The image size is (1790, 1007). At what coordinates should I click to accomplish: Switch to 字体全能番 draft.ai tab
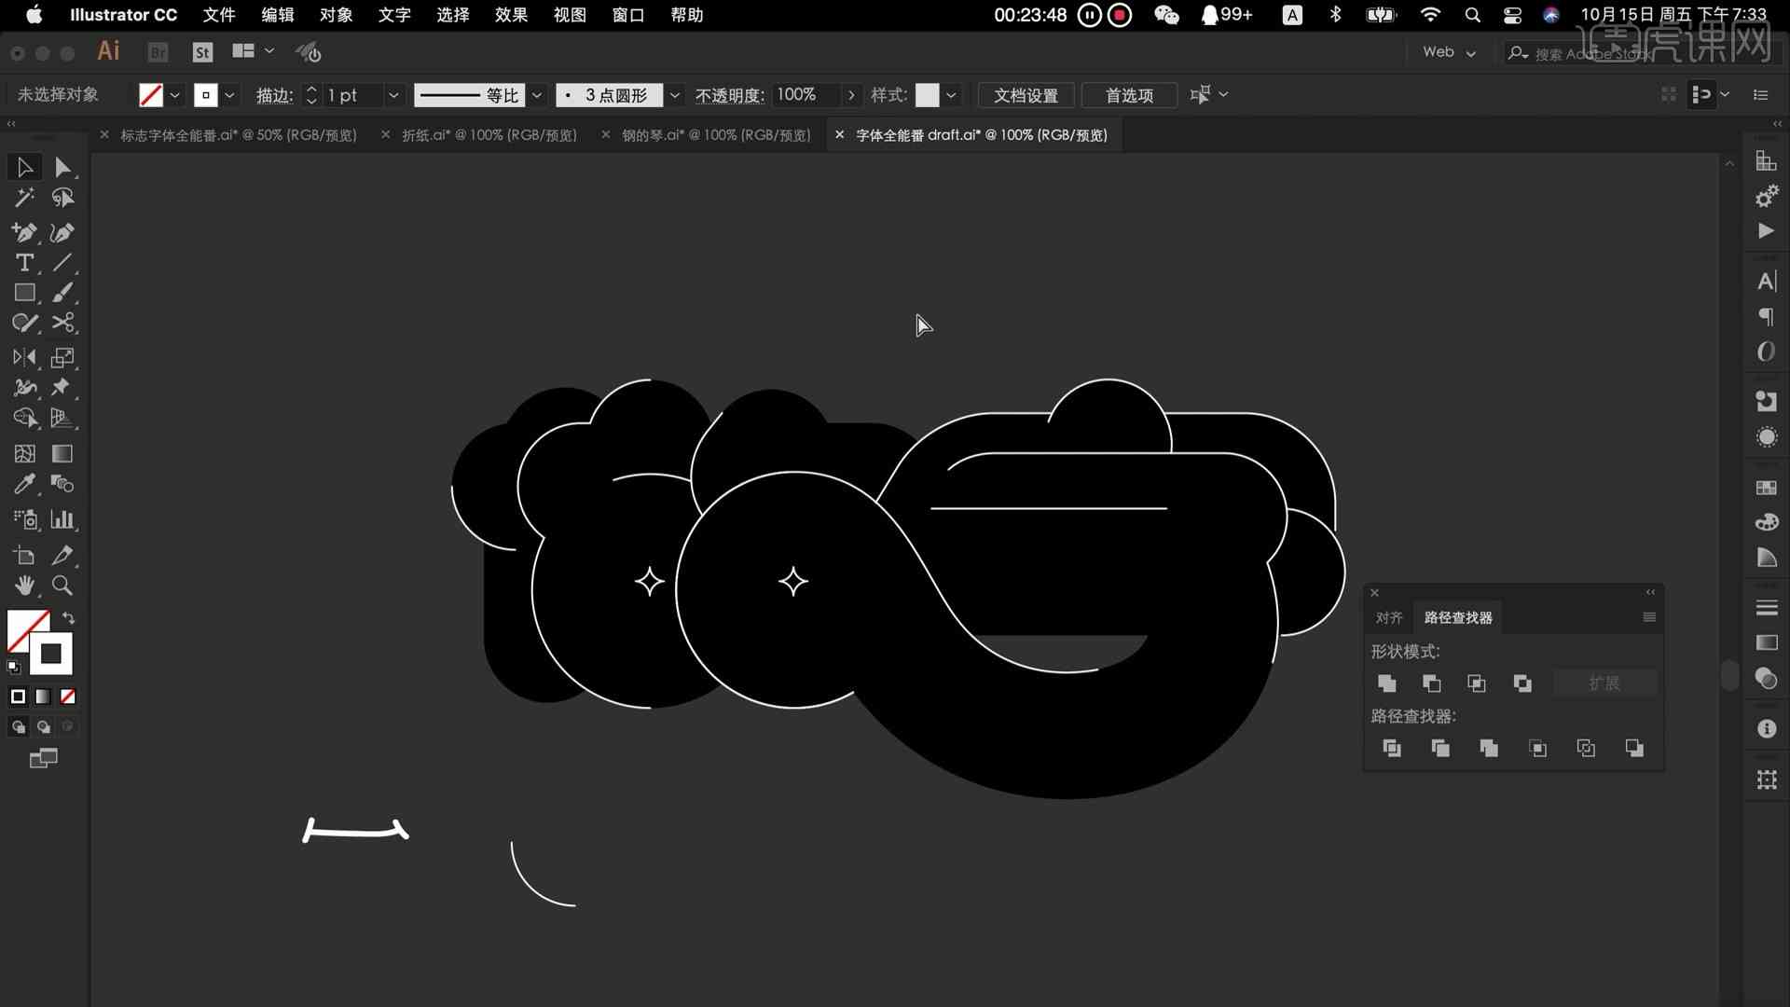click(x=984, y=134)
